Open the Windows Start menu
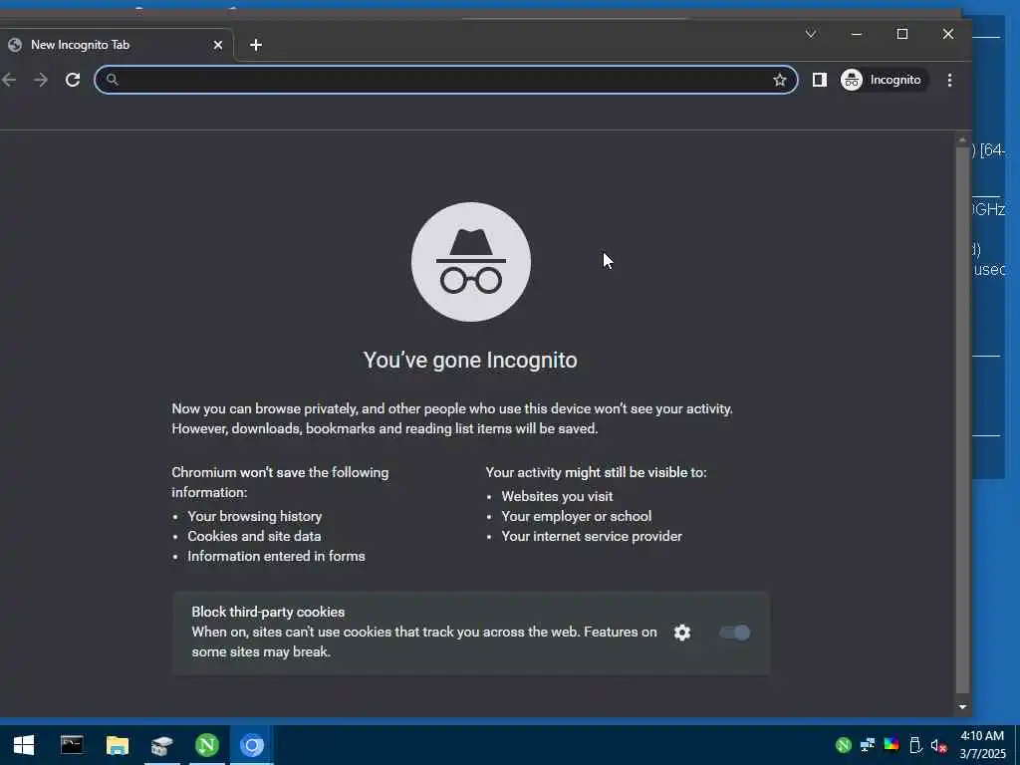Screen dimensions: 1020x765 (x=24, y=745)
